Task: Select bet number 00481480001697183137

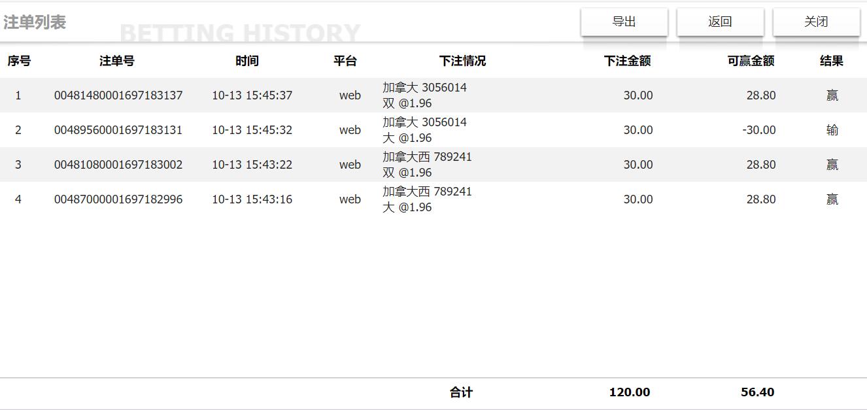Action: coord(118,95)
